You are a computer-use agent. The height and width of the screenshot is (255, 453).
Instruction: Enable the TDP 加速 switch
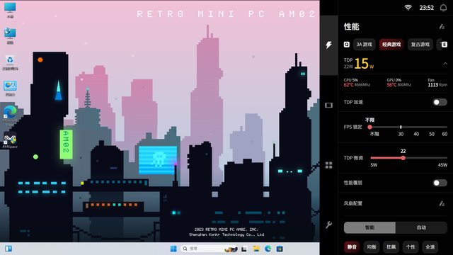[x=440, y=102]
